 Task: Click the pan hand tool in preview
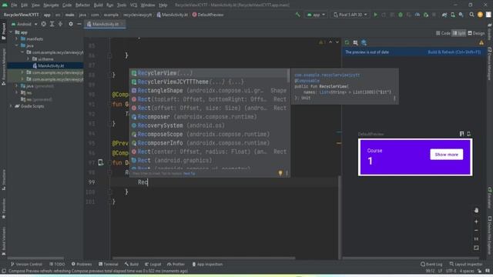tap(476, 210)
